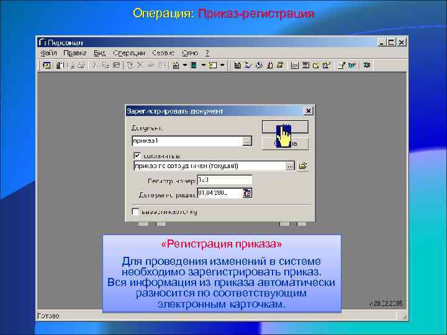Click the last toolbar icon on the right
447x335 pixels.
[x=367, y=65]
